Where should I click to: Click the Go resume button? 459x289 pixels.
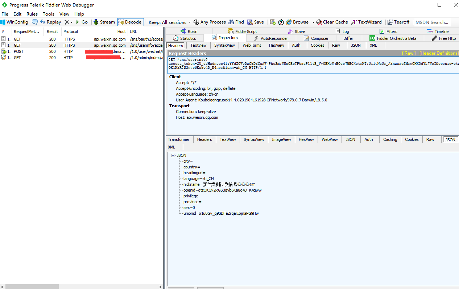82,22
